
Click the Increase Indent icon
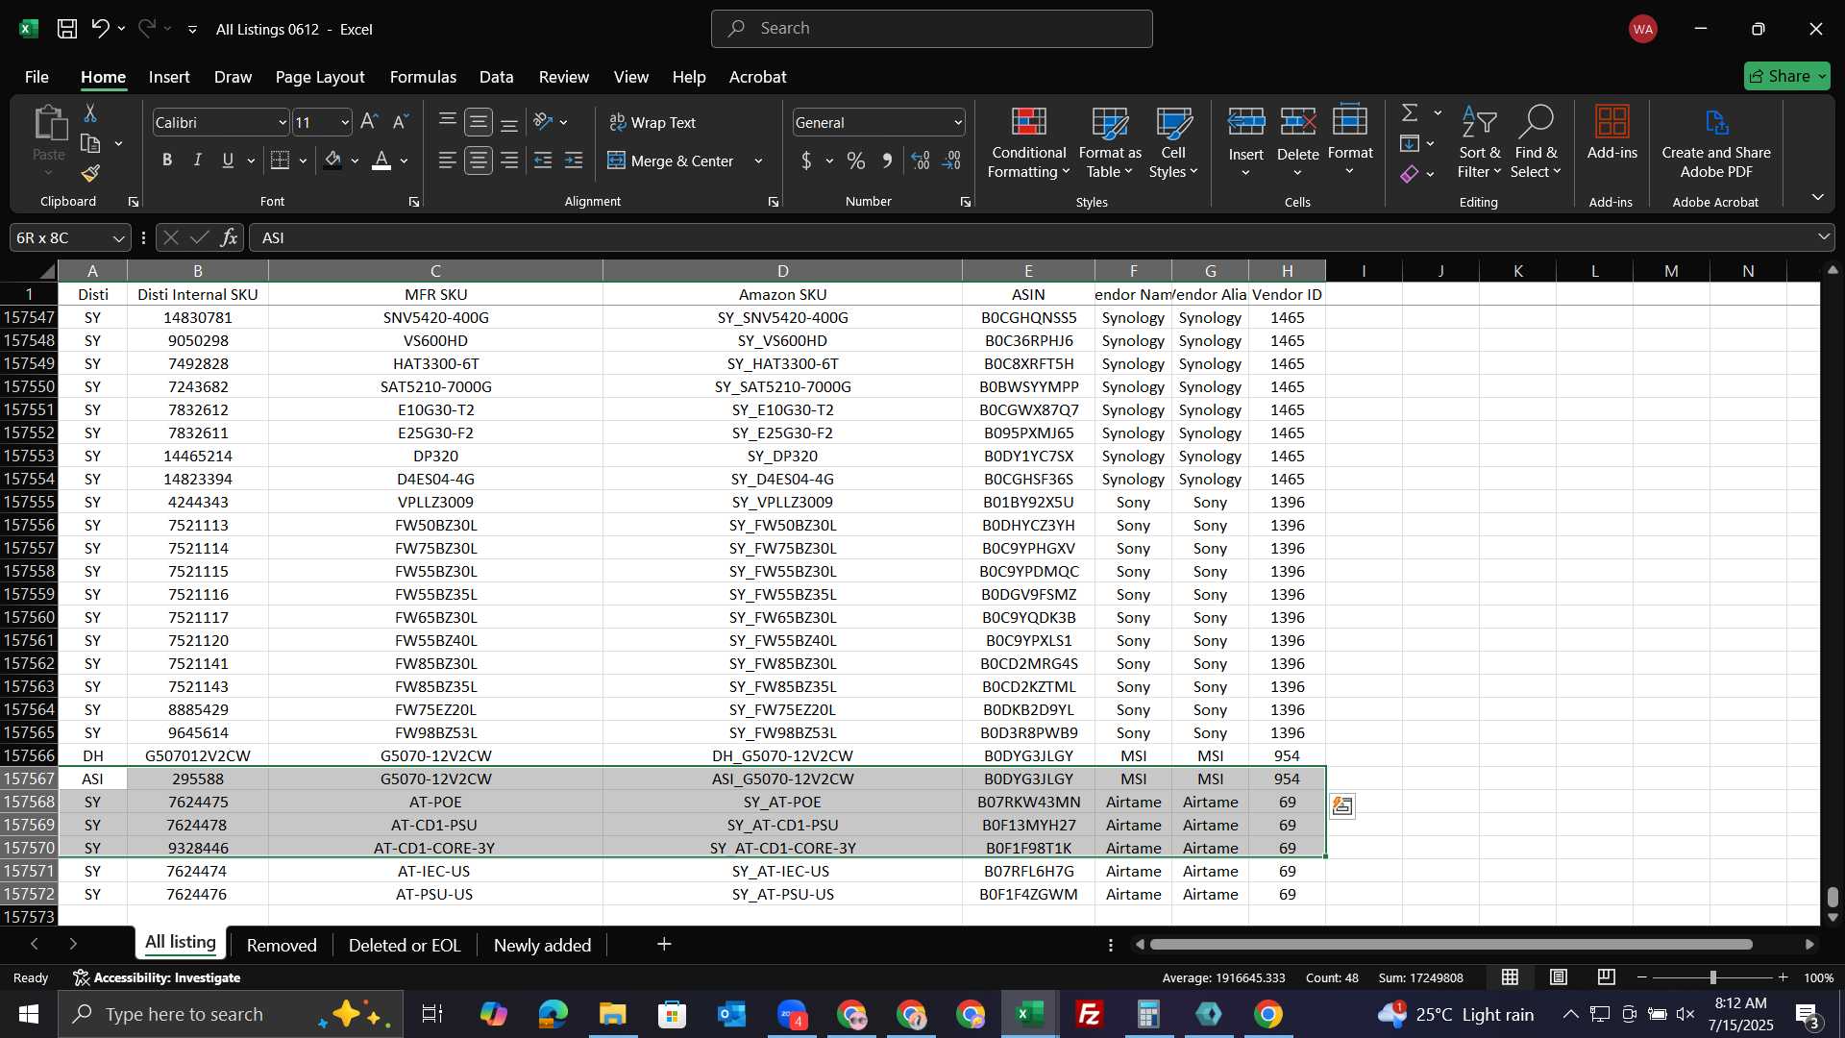pyautogui.click(x=574, y=161)
